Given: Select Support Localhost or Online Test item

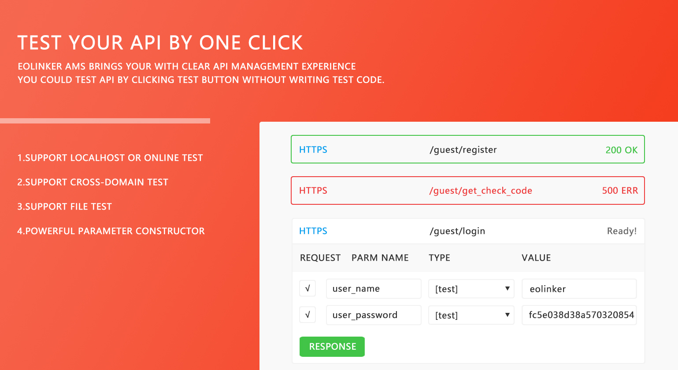Looking at the screenshot, I should pyautogui.click(x=110, y=158).
